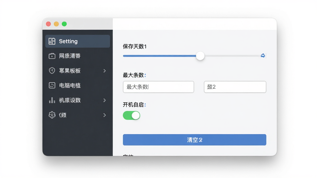The image size is (317, 178).
Task: Expand the chevron on the gear row
Action: [105, 115]
